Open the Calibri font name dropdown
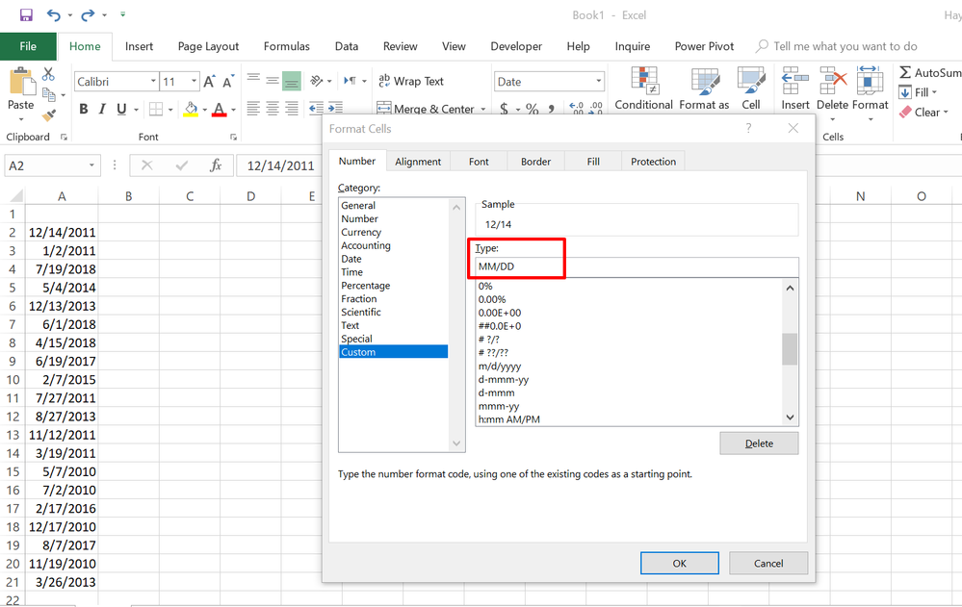962x607 pixels. click(153, 82)
